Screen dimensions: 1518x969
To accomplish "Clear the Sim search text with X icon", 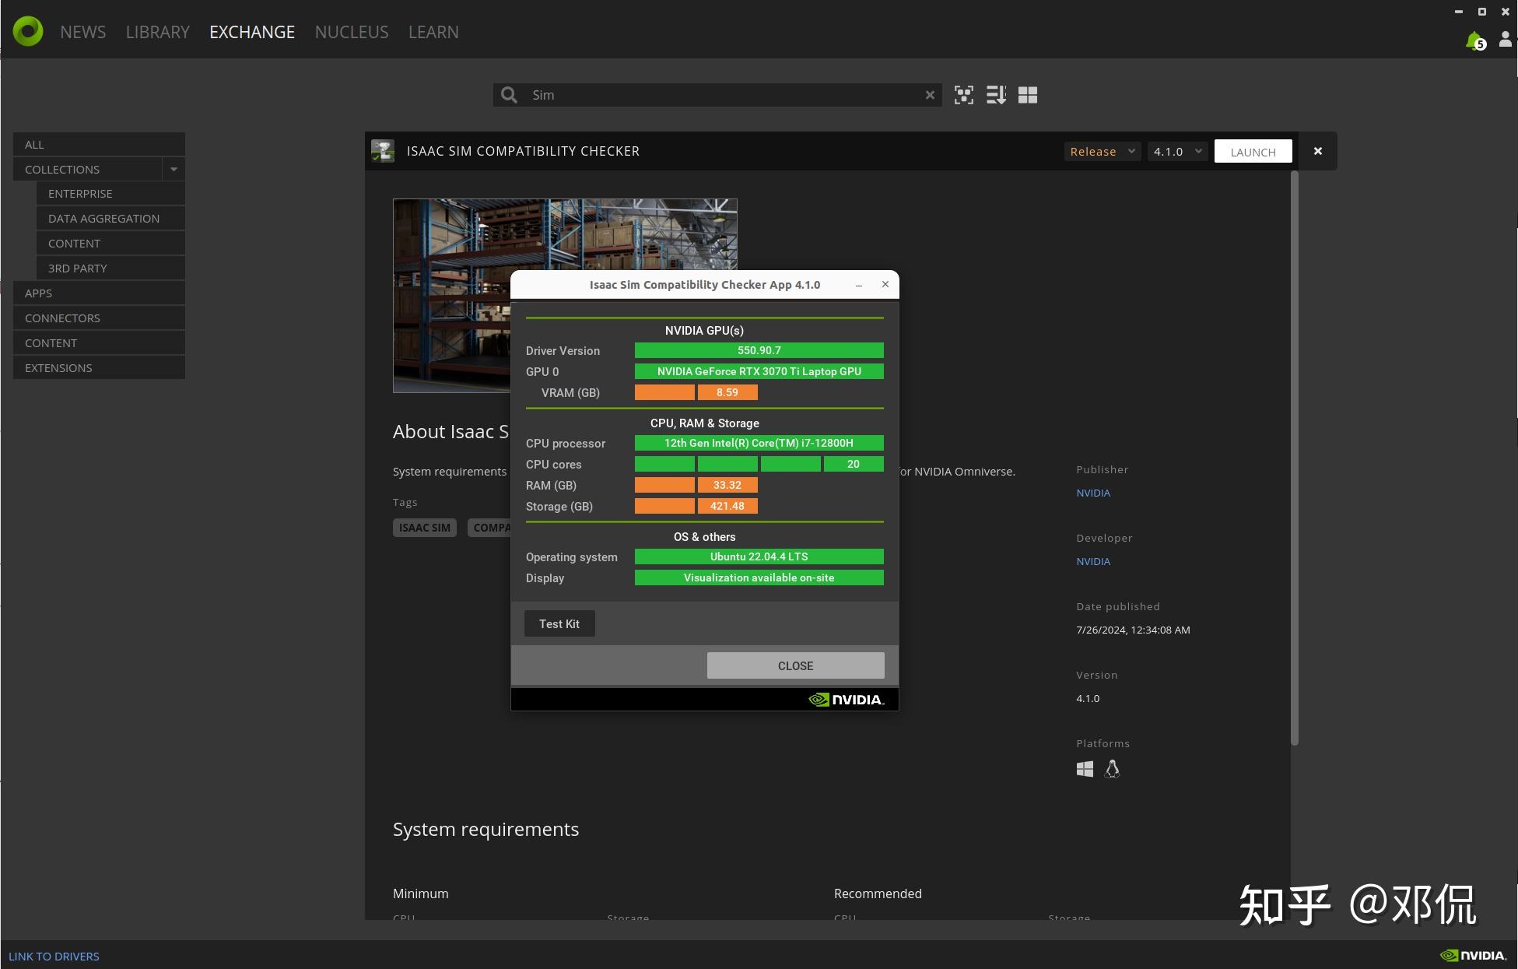I will [930, 95].
